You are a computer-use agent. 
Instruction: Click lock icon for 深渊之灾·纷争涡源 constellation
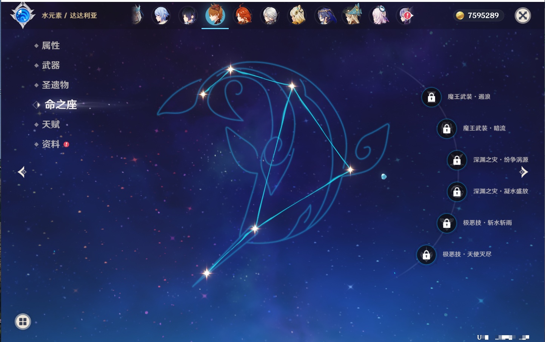(x=457, y=160)
